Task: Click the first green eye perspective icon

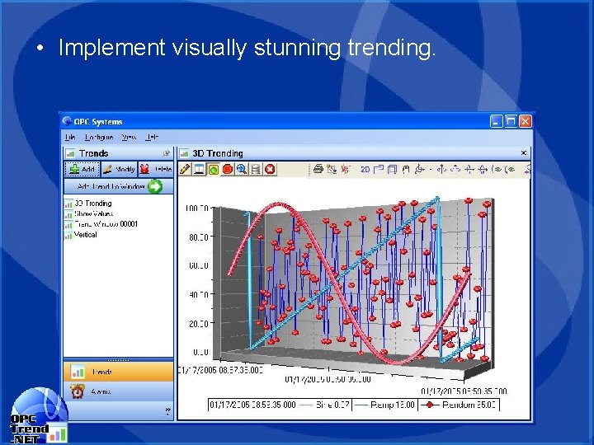Action: click(x=497, y=169)
